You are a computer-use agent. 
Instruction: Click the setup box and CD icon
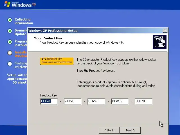tap(159, 42)
